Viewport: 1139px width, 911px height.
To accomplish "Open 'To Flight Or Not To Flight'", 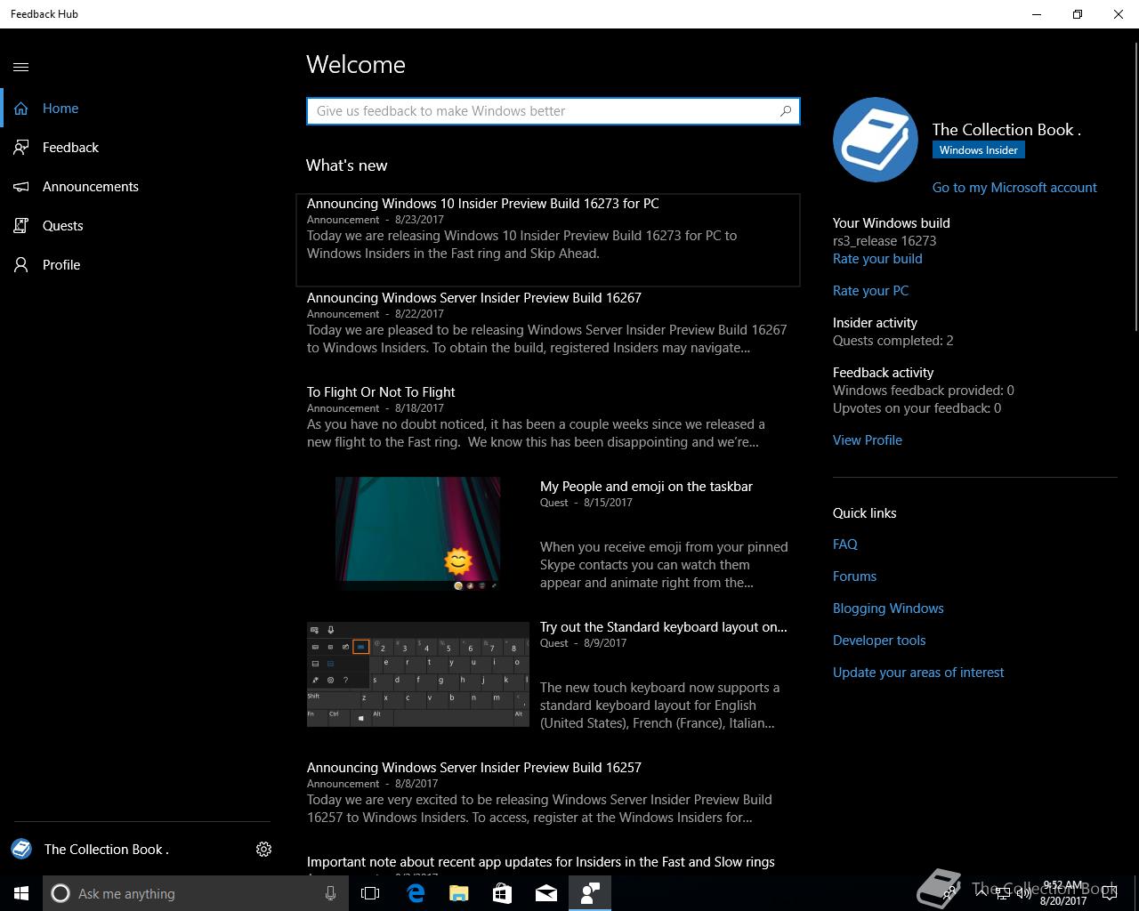I will [548, 417].
